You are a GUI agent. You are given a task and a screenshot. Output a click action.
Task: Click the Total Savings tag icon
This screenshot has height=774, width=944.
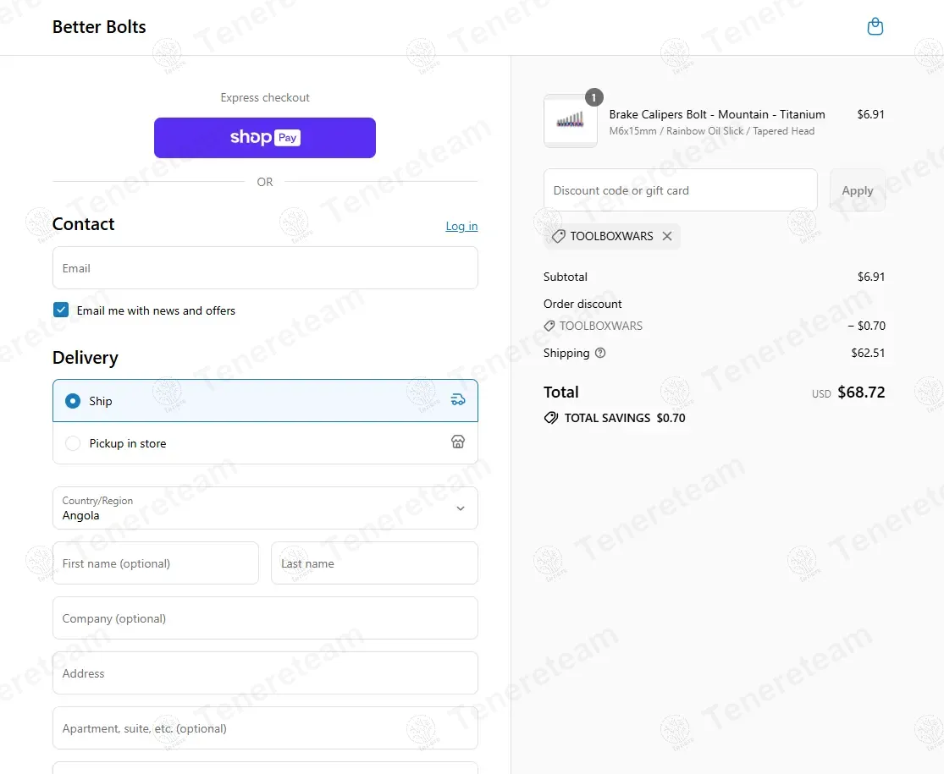click(x=551, y=418)
